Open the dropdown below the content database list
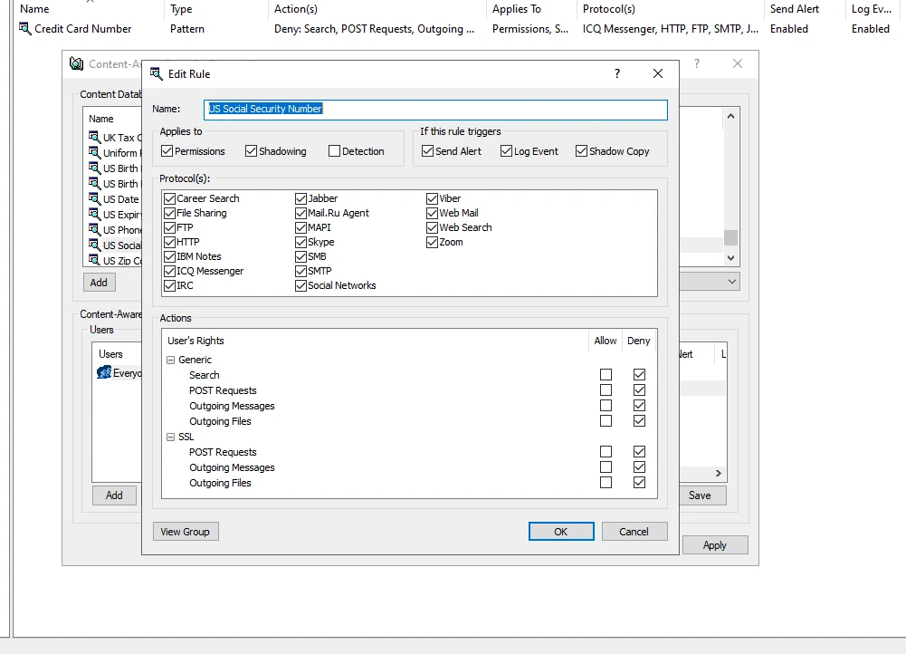906x654 pixels. point(731,282)
